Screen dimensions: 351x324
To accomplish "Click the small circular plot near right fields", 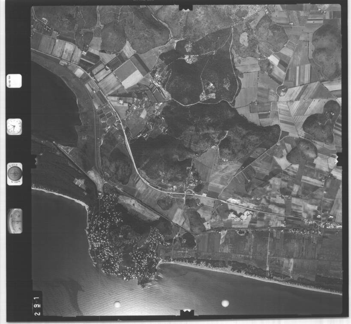I will (282, 90).
